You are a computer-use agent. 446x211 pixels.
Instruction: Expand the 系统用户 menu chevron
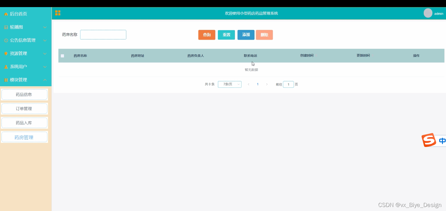click(x=45, y=67)
